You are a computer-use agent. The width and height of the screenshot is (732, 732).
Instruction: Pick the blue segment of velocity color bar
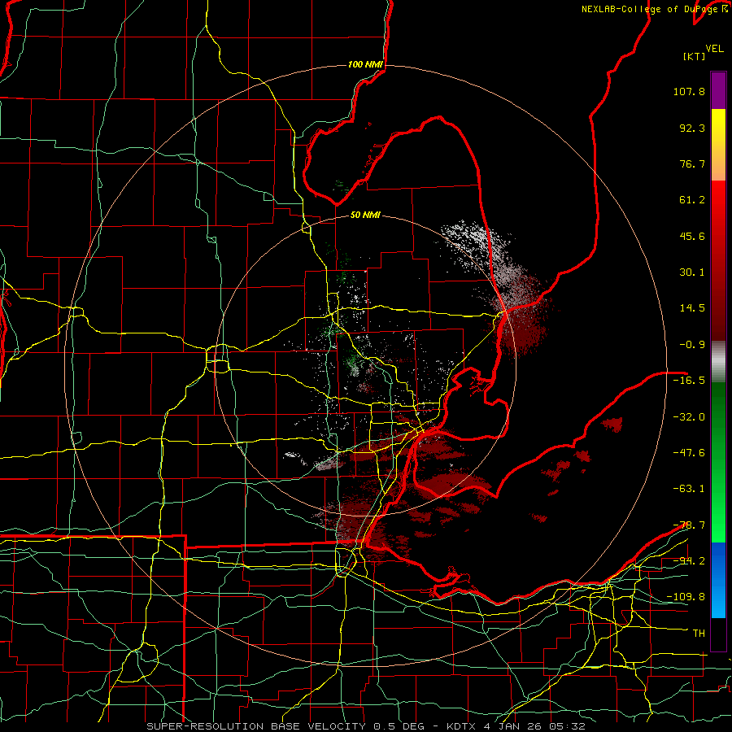tap(718, 580)
